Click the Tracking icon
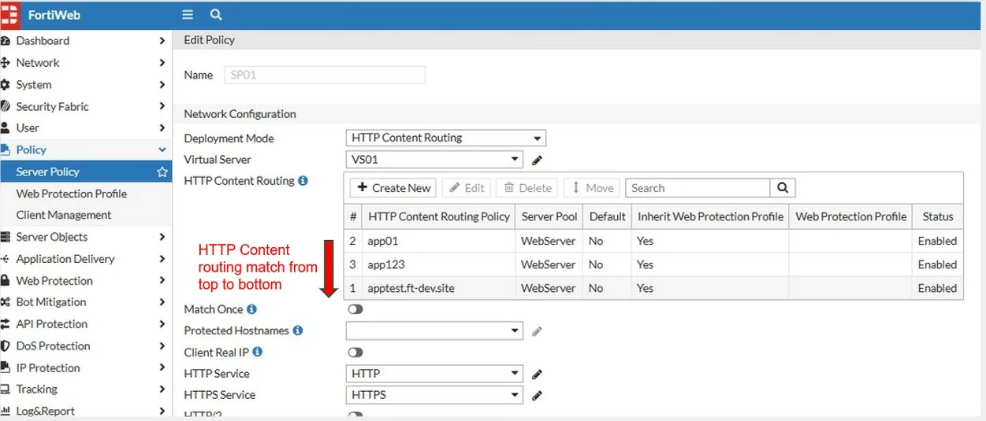The height and width of the screenshot is (421, 986). coord(5,390)
